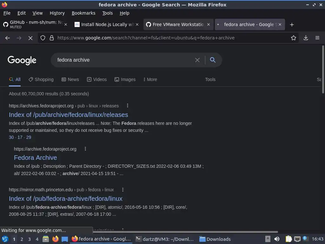
Task: Go back to the previous page
Action: coord(8,38)
